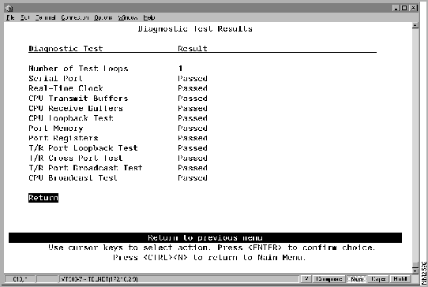Click the Return to previous menu banner
The image size is (428, 287).
[205, 237]
